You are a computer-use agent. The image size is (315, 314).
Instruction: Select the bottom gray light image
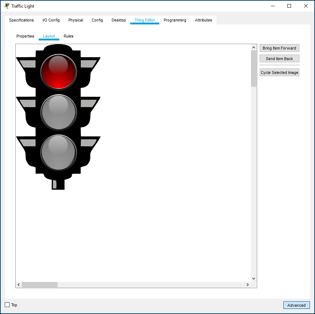59,152
